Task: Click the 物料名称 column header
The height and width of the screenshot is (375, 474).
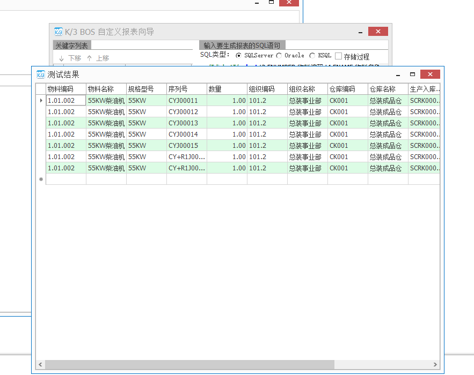Action: coord(106,89)
